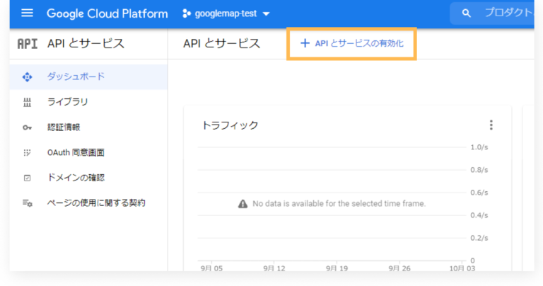The height and width of the screenshot is (286, 543).
Task: Click the plus icon to enable APIs
Action: 305,44
